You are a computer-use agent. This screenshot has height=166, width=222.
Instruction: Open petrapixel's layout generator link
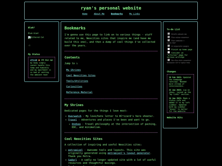(129, 153)
